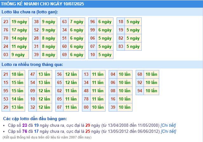Viewport: 203px width, 142px height.
Task: Select the '14 lần' cell
Action: coord(17,99)
